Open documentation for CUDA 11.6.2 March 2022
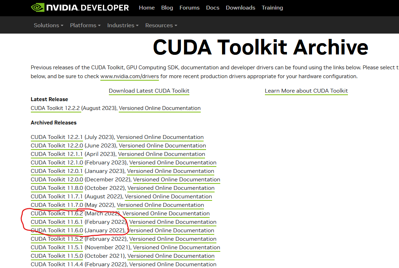This screenshot has height=268, width=399. tap(166, 214)
